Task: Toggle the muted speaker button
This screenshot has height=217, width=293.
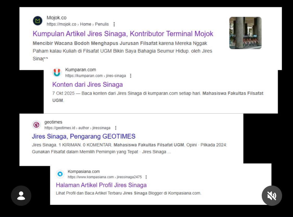Action: coord(272,196)
